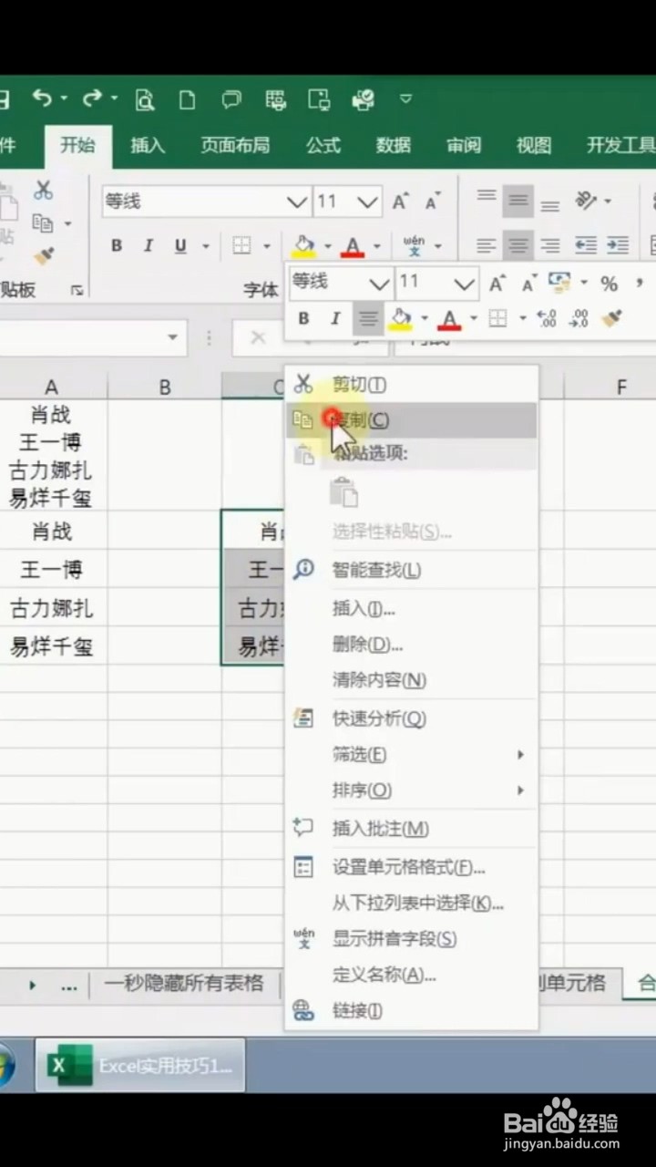The width and height of the screenshot is (656, 1167).
Task: Switch to 插入 ribbon tab
Action: pos(148,145)
